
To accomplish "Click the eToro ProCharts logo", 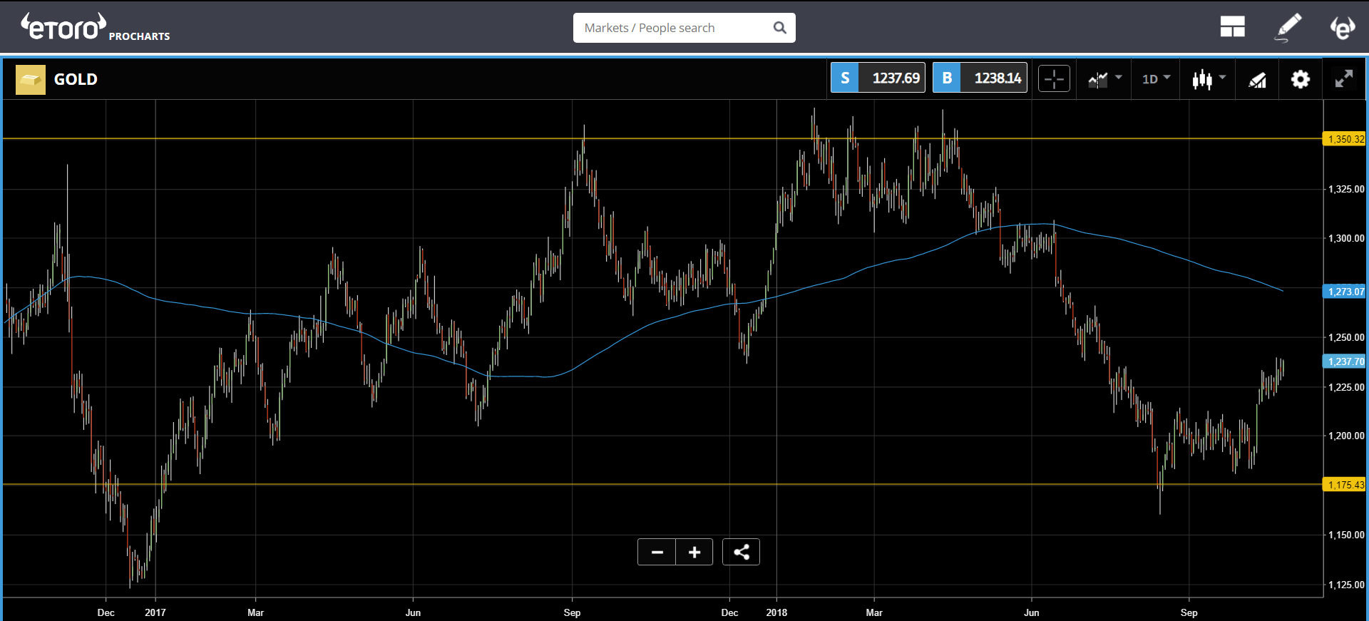I will [x=96, y=28].
